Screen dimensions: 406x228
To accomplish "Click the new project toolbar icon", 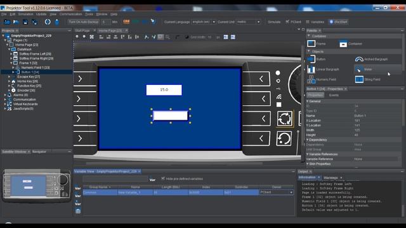I will 7,22.
